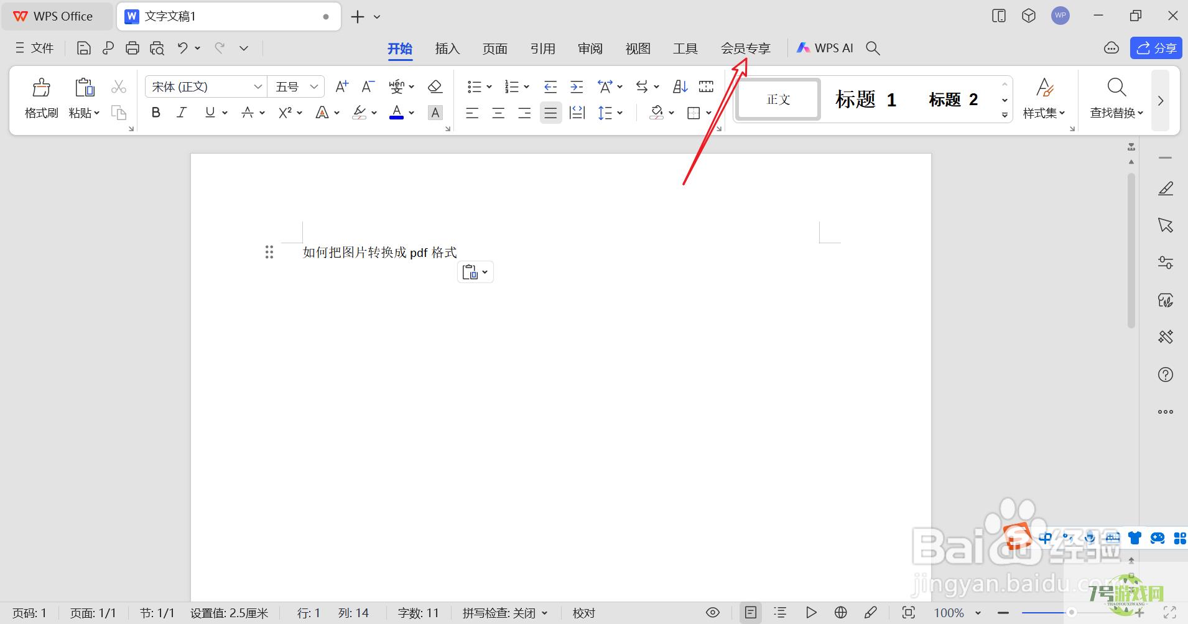Click the selection arrow in right sidebar
The image size is (1188, 624).
pyautogui.click(x=1166, y=225)
